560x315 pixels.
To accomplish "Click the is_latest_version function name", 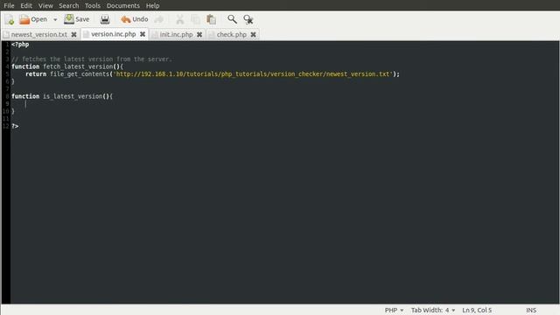I will [x=73, y=96].
